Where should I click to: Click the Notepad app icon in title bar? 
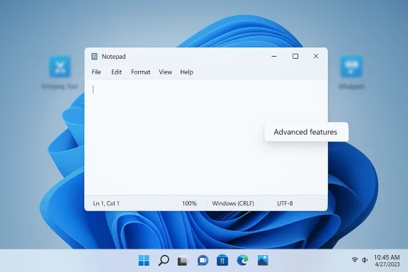point(94,57)
